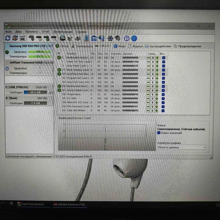
Task: Select the X: [Boot] volume
Action: coord(29,101)
